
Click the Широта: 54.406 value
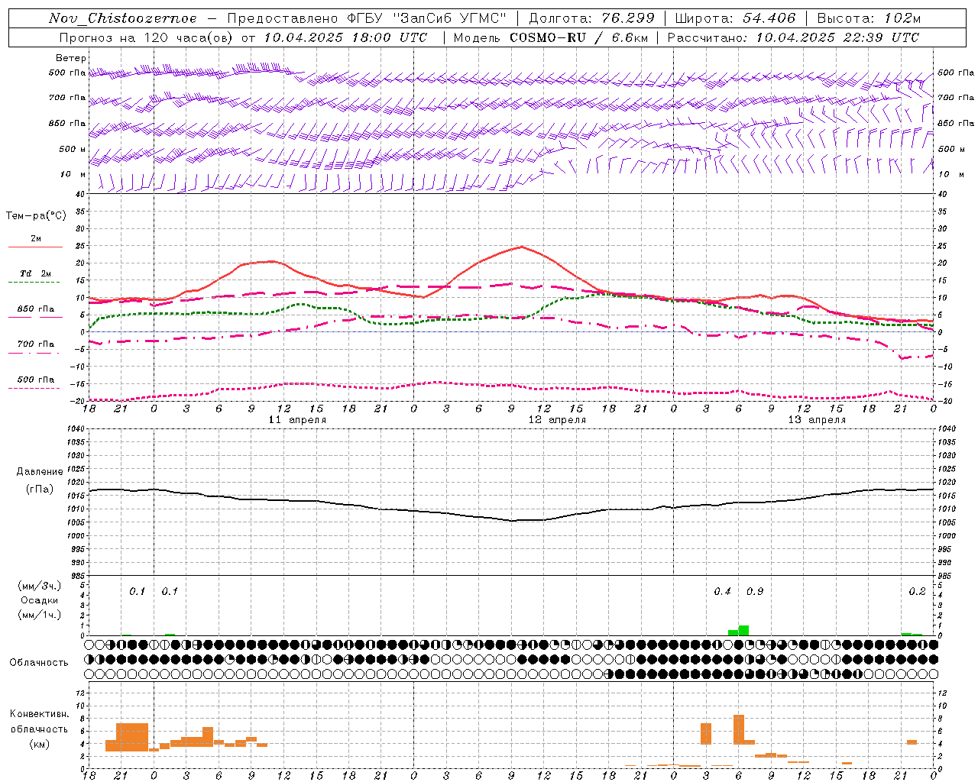click(x=735, y=18)
